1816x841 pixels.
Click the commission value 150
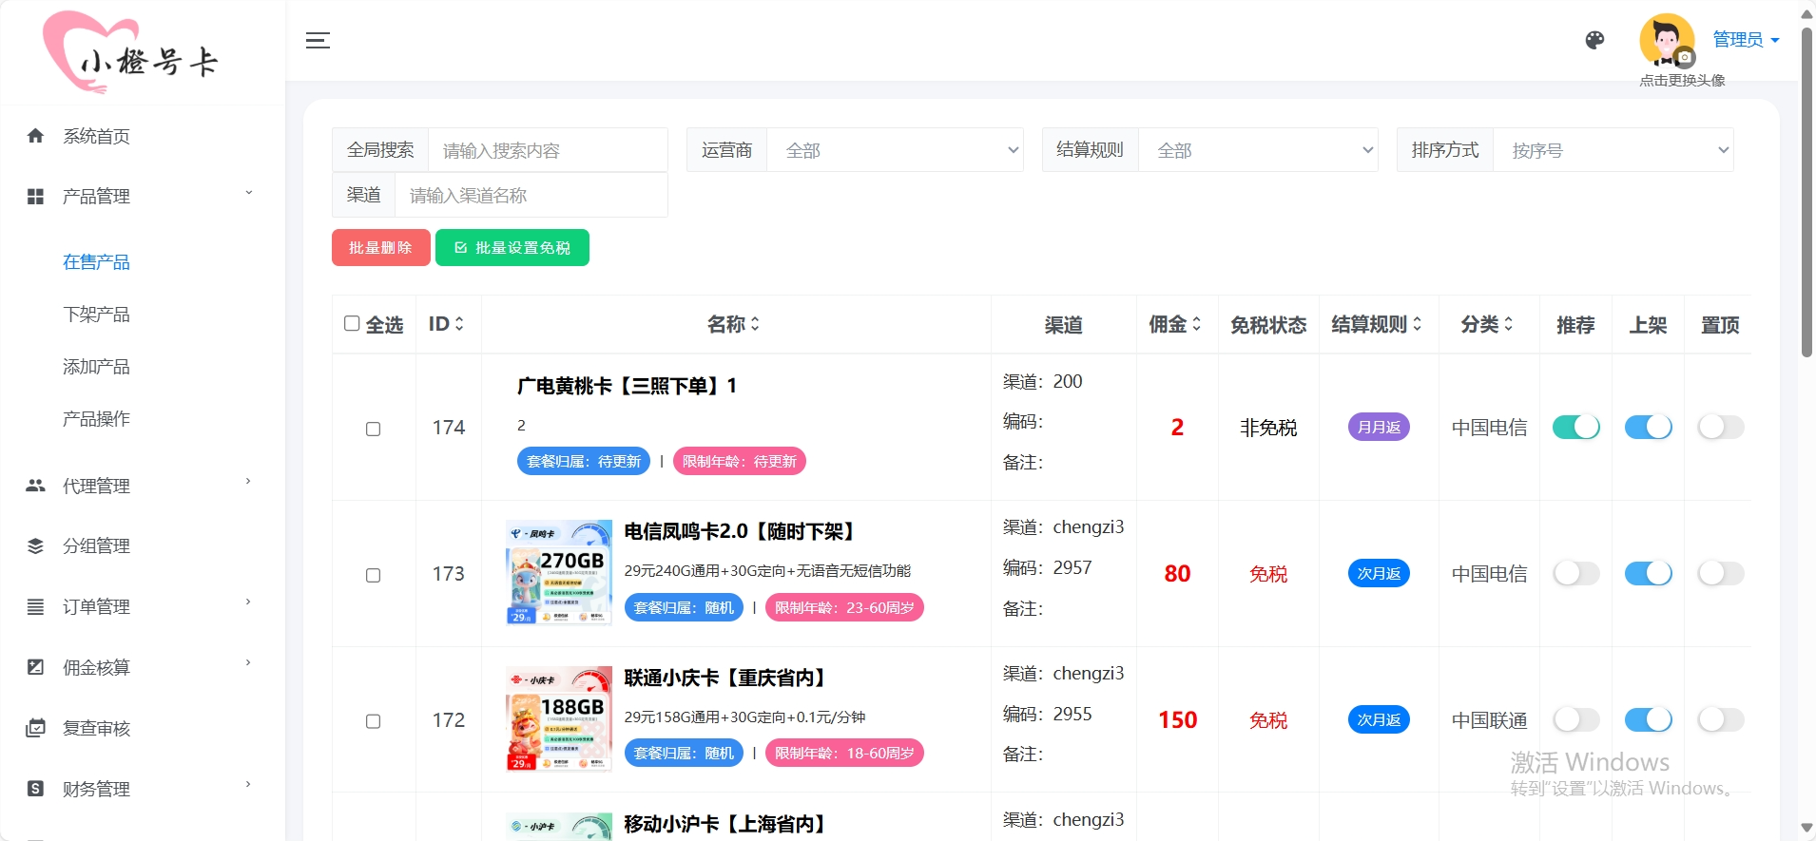(1177, 720)
